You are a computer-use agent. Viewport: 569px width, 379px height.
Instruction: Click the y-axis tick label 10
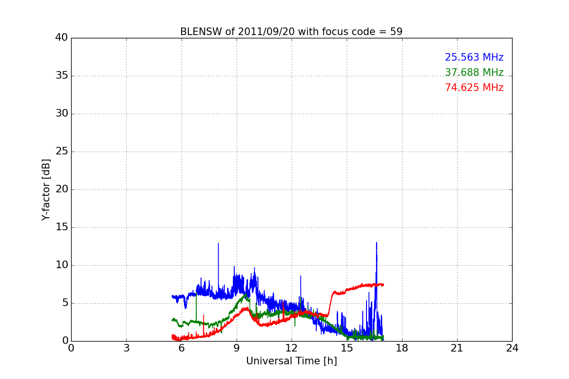pos(62,265)
